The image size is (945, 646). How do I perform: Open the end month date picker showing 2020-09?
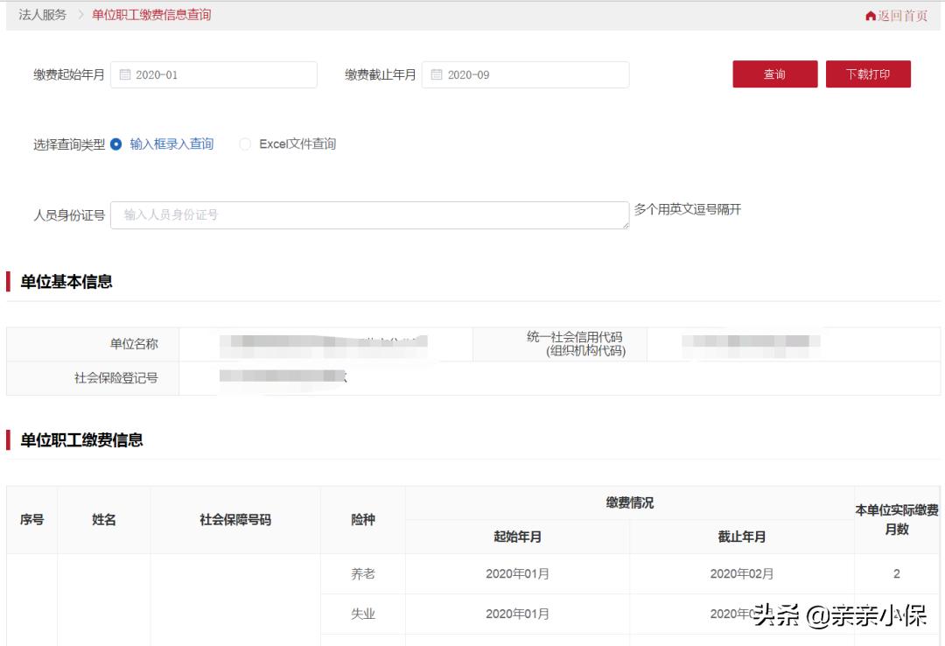[x=525, y=74]
